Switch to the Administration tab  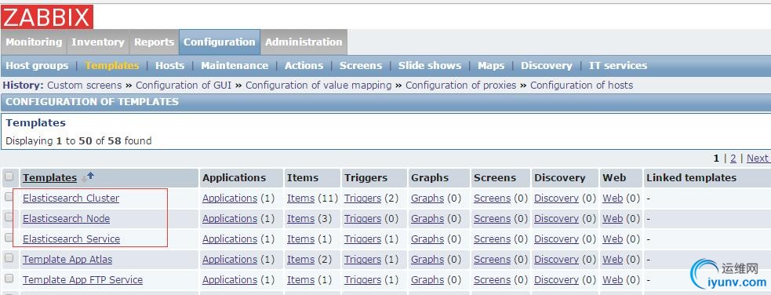coord(304,42)
